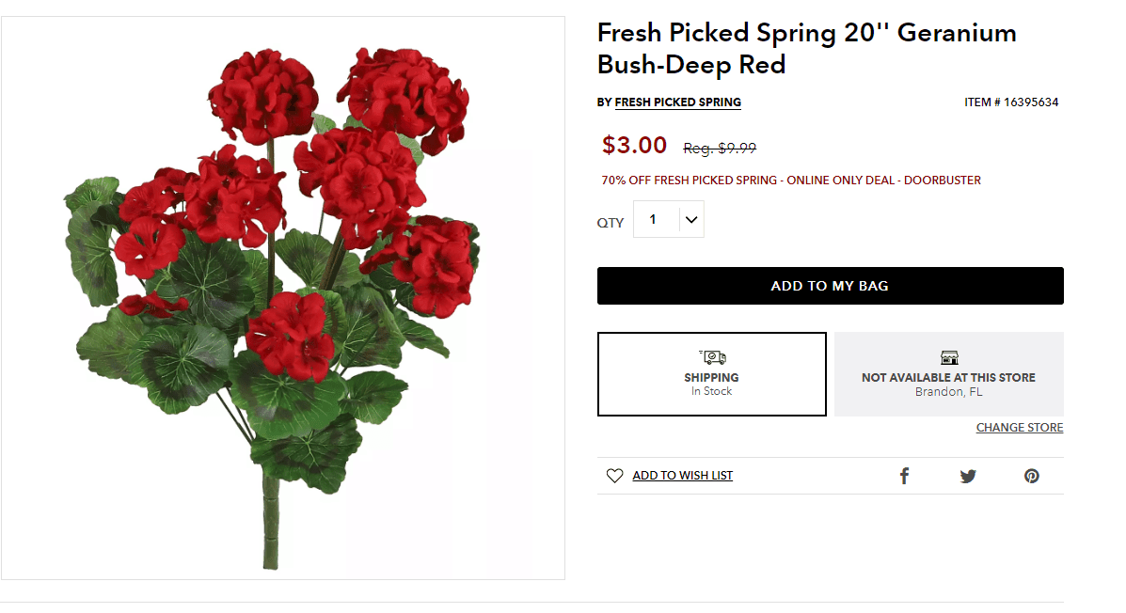Screen dimensions: 1126x613
Task: Pin this item using the Pinterest icon
Action: (x=1032, y=476)
